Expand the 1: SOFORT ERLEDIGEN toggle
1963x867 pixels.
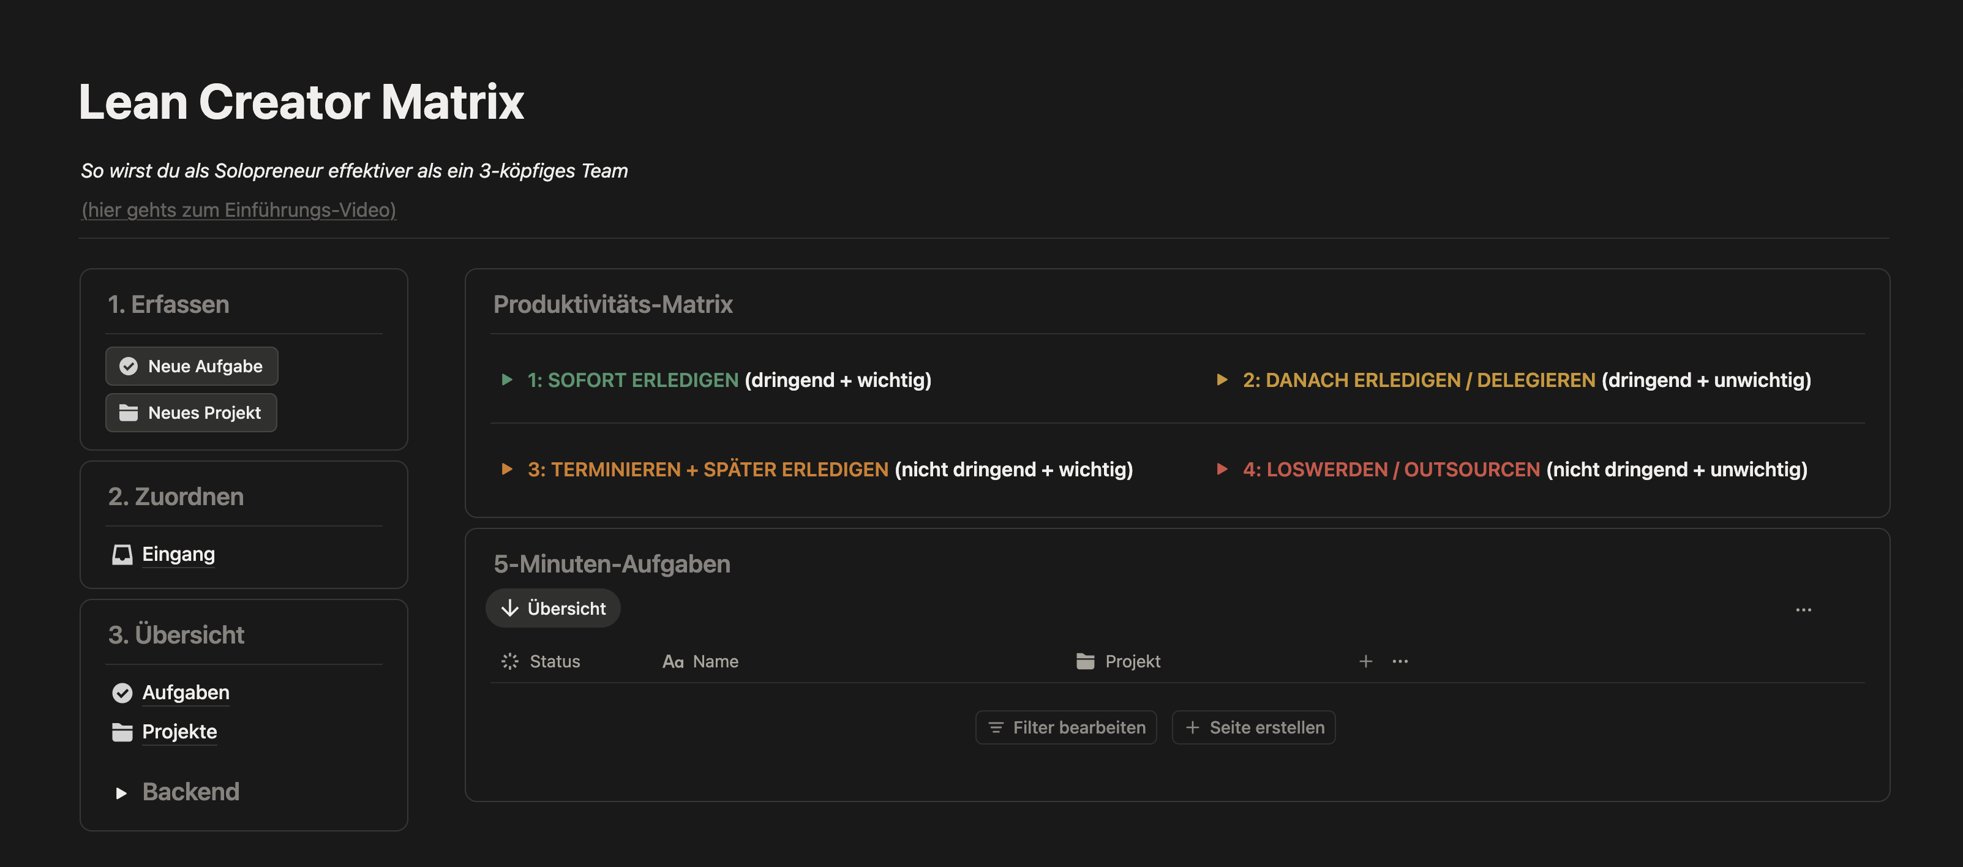tap(507, 380)
